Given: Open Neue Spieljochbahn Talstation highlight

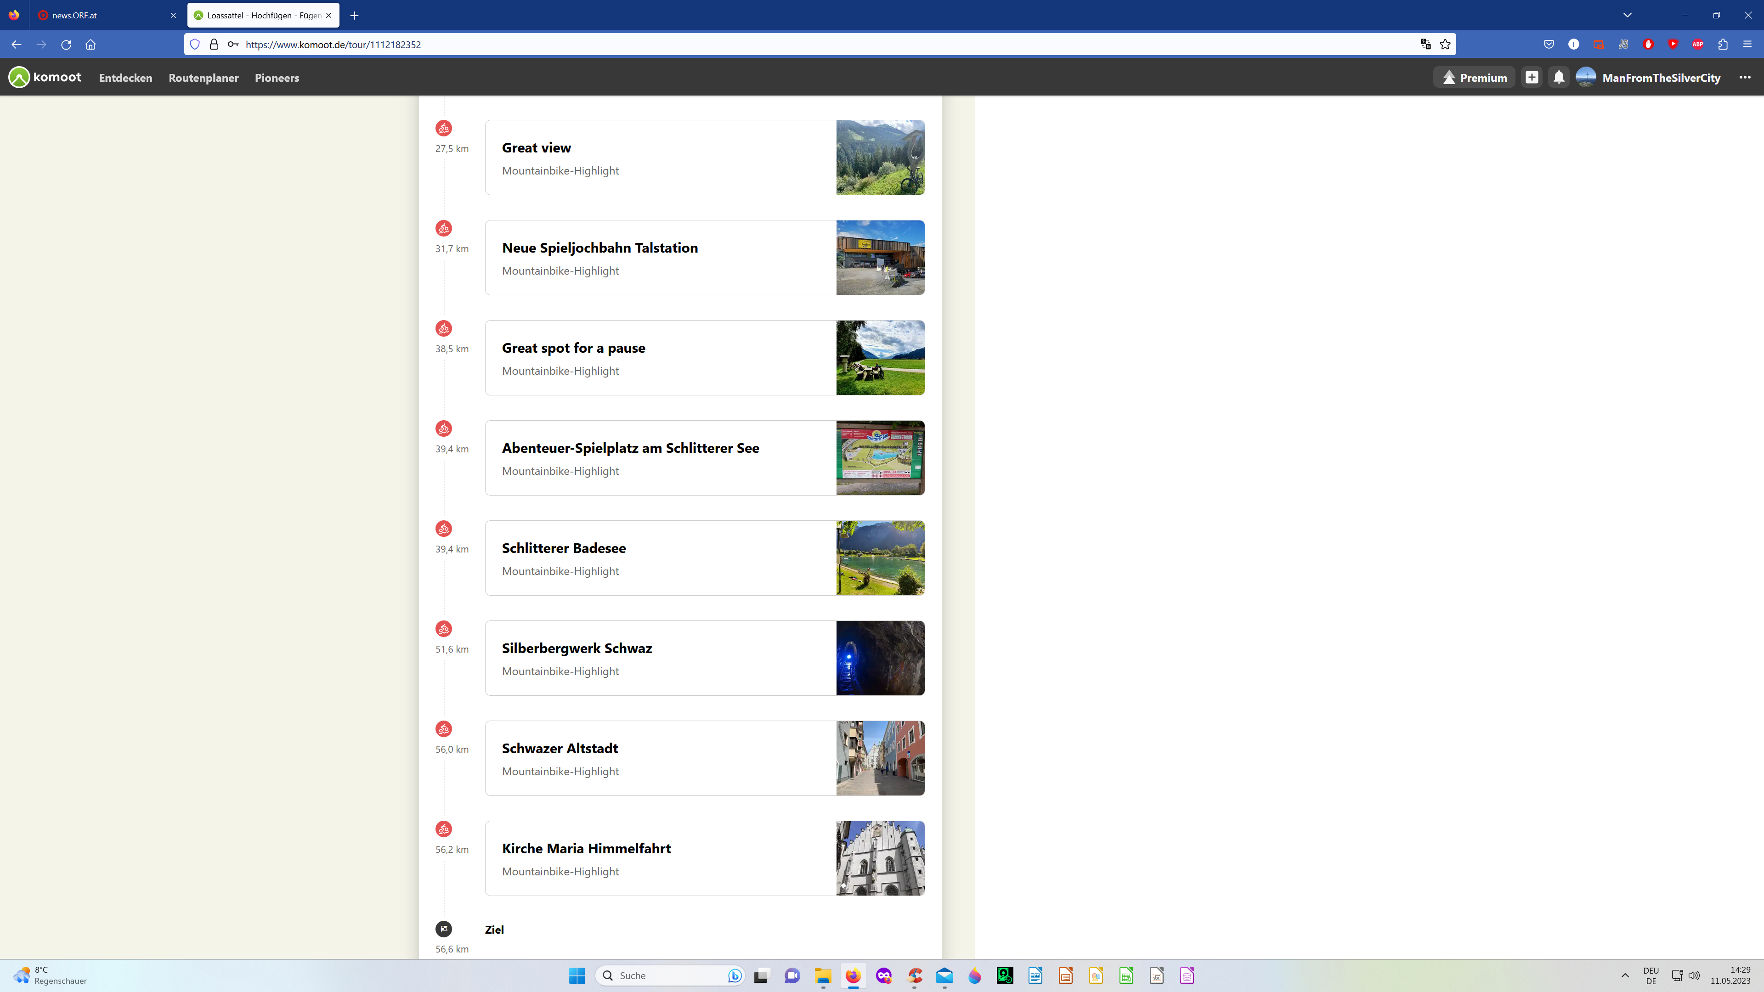Looking at the screenshot, I should tap(705, 257).
